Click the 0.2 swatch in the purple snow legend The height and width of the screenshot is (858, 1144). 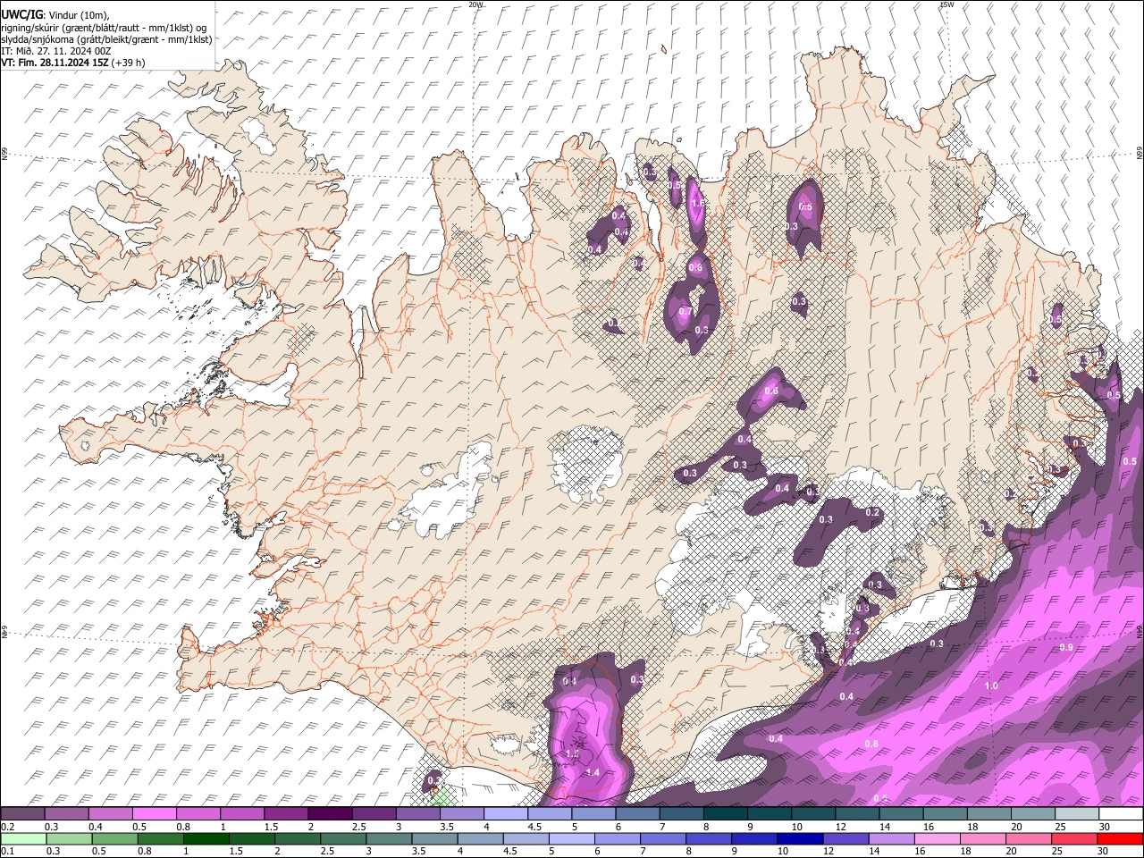pyautogui.click(x=22, y=813)
